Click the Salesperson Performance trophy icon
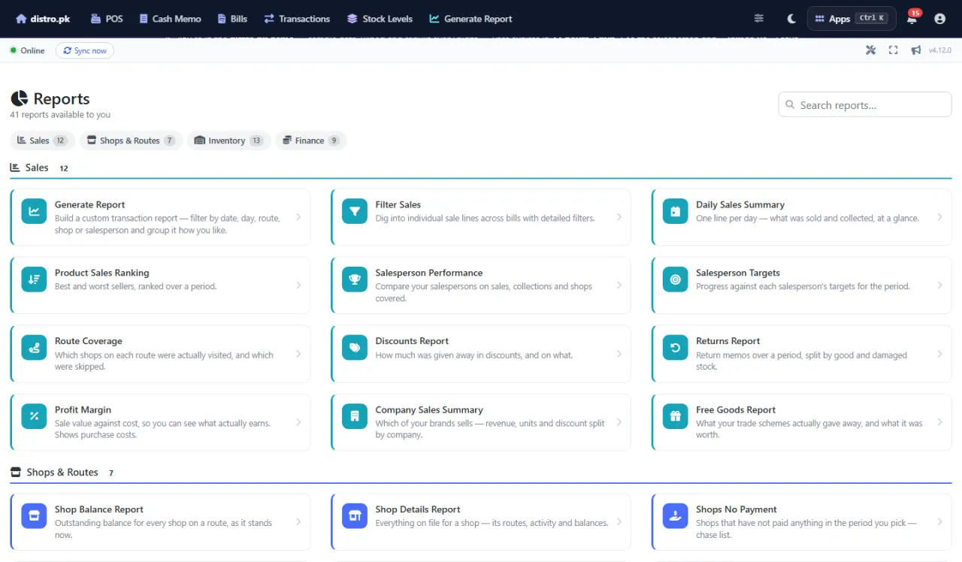 355,279
